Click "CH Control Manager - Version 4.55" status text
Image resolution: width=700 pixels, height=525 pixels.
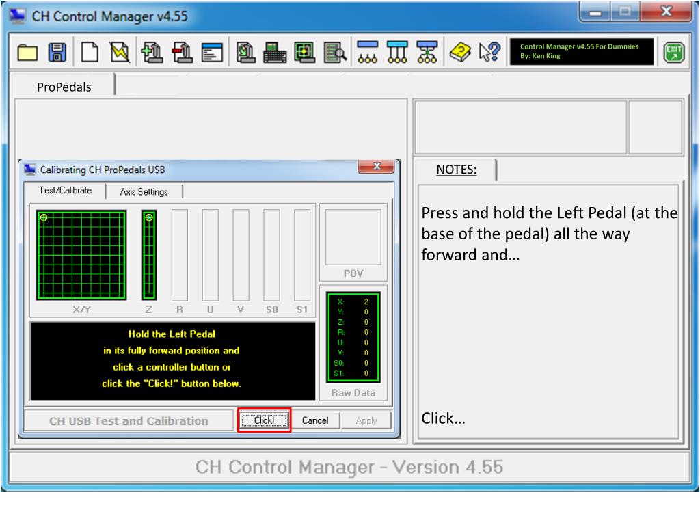tap(349, 467)
